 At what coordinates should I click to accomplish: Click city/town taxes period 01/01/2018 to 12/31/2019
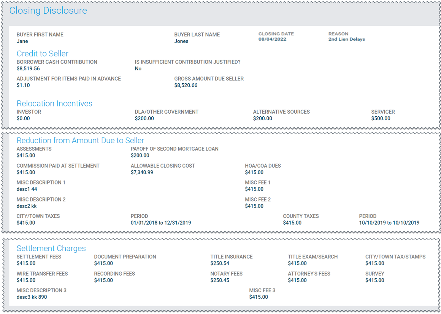click(161, 223)
